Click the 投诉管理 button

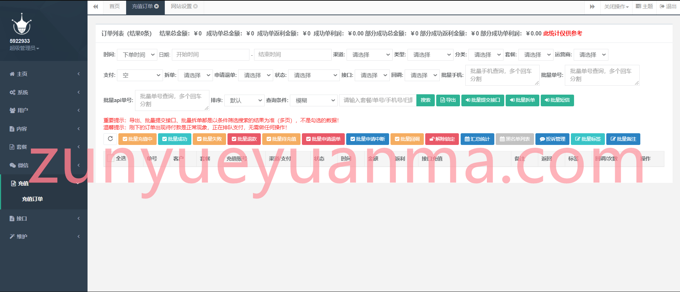tap(552, 139)
